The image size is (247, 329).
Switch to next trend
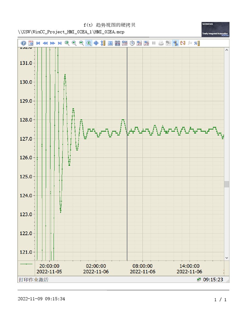(x=146, y=43)
